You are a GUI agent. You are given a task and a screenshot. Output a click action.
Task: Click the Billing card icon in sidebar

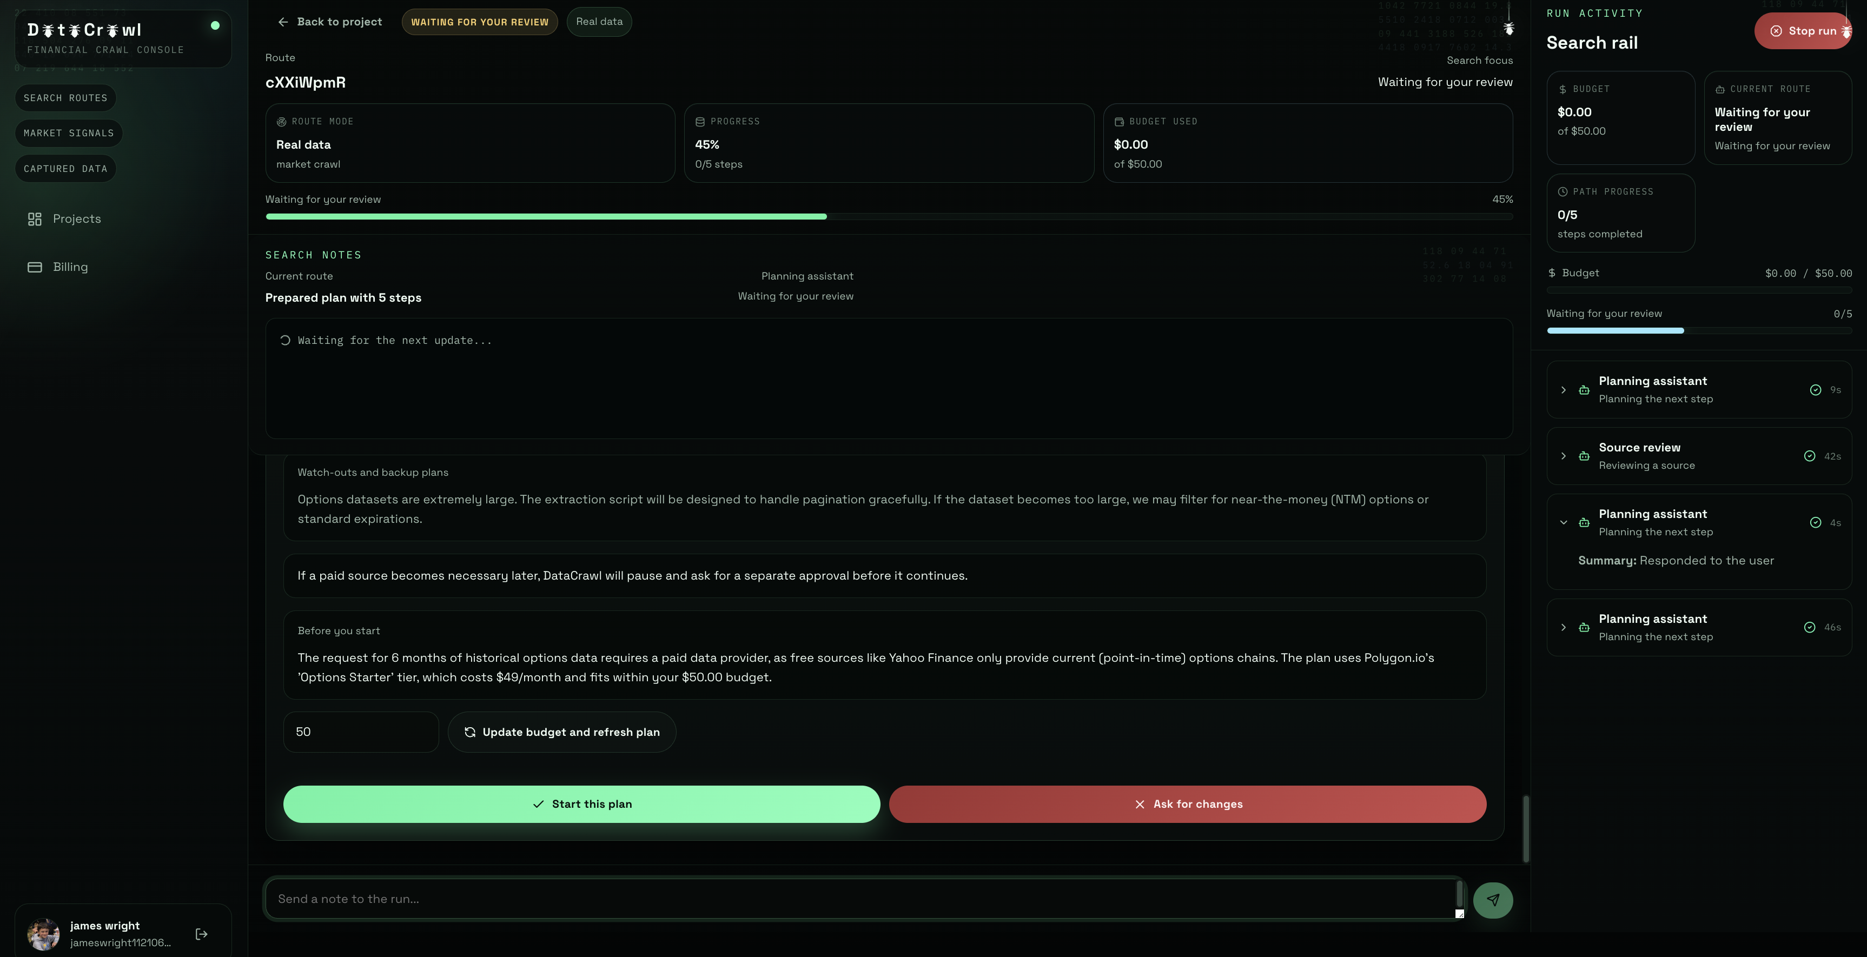coord(35,267)
